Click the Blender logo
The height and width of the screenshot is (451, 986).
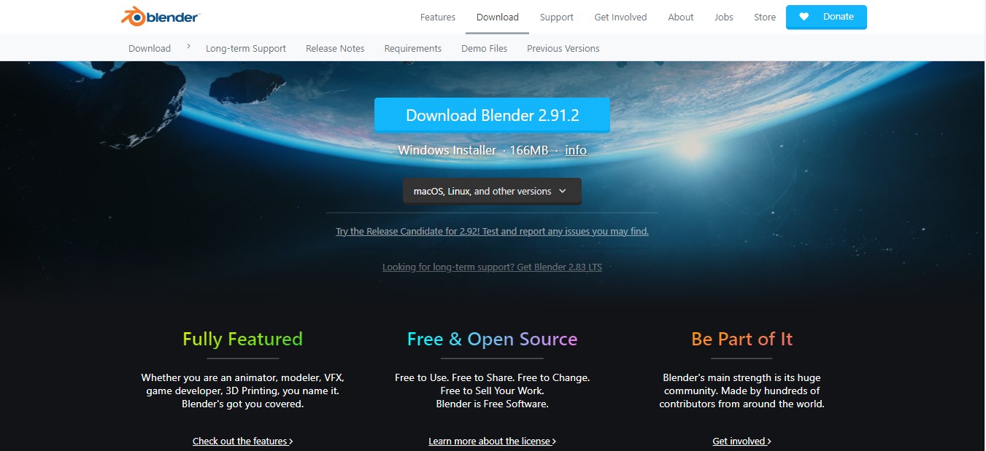pos(161,17)
